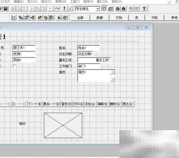
Task: Select the 最后一个(B) button
Action: coord(52,104)
